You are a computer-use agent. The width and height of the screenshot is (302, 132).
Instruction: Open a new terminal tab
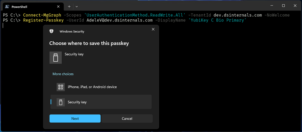click(x=69, y=7)
